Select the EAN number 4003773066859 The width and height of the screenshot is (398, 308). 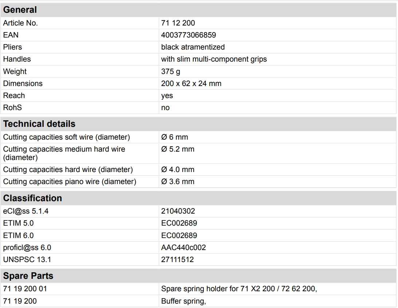click(188, 35)
